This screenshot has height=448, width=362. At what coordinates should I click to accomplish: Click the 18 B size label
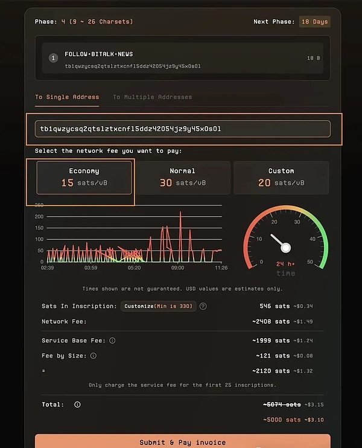pos(314,59)
